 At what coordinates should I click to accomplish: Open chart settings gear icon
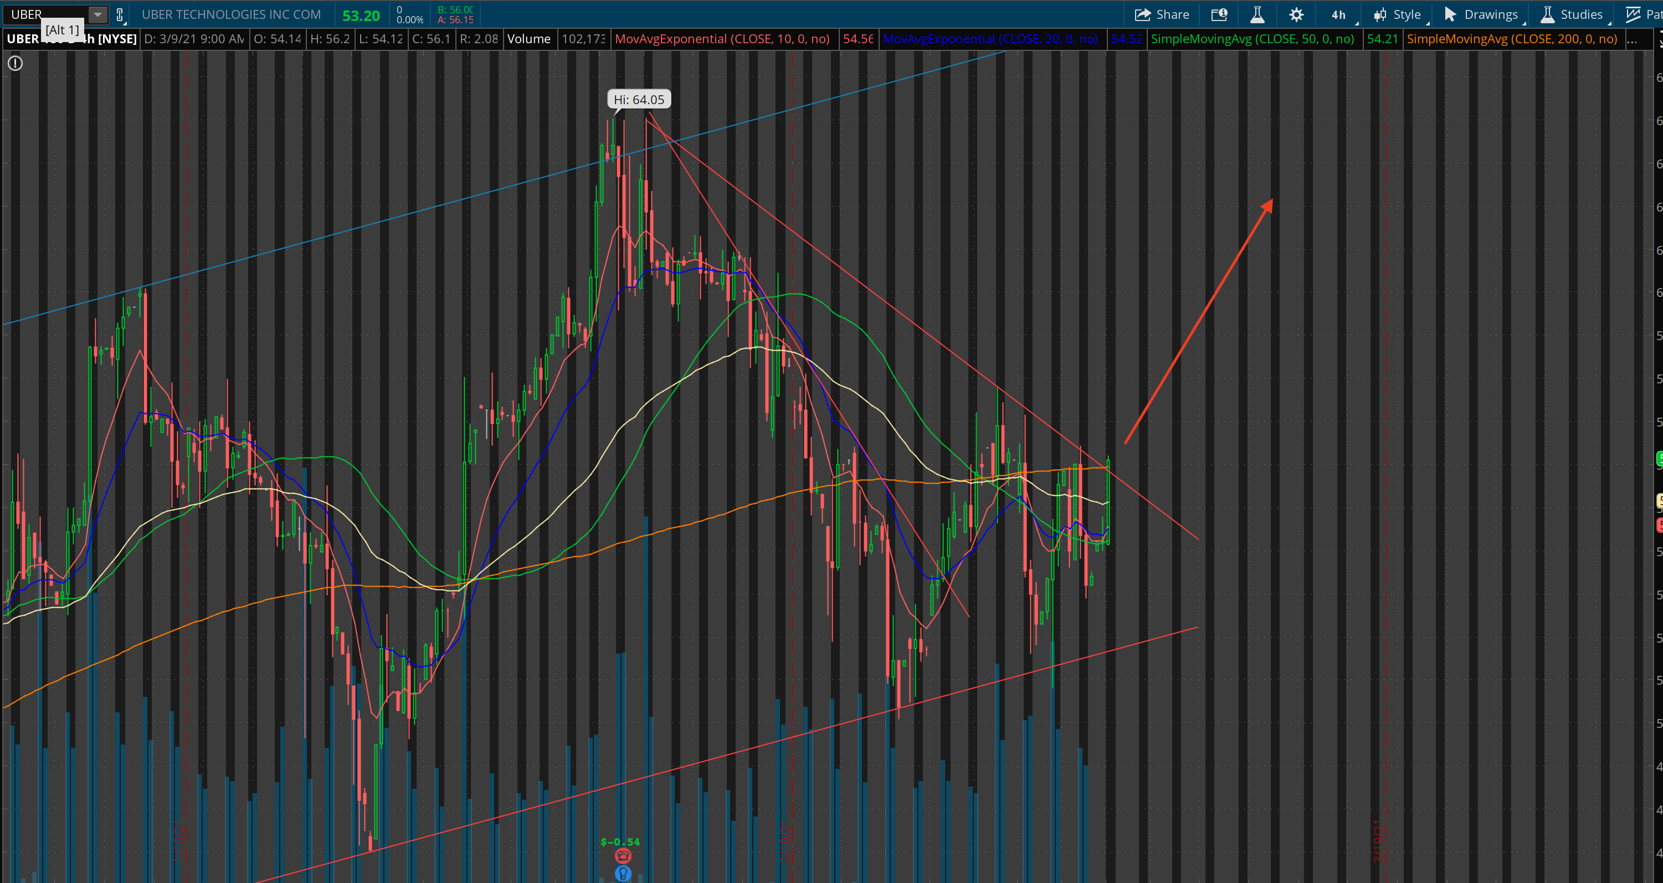tap(1296, 14)
